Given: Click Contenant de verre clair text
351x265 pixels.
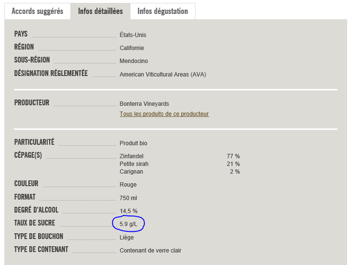Looking at the screenshot, I should (150, 251).
